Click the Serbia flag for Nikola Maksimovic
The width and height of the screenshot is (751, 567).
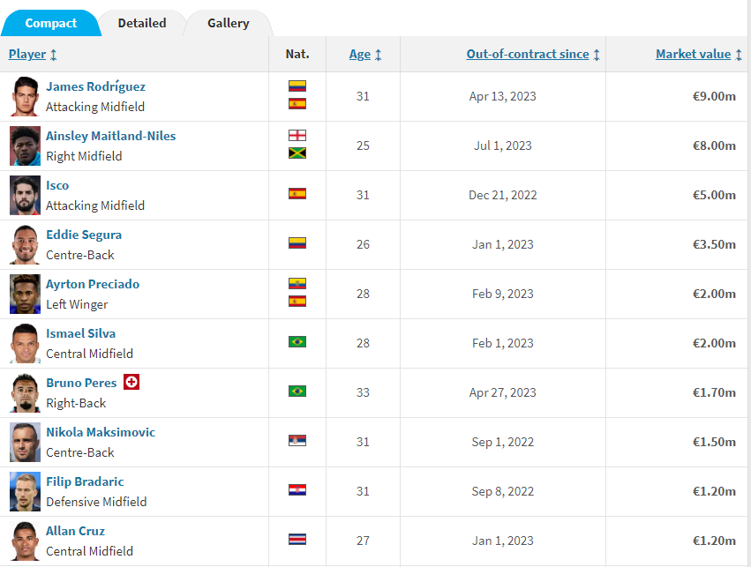coord(297,440)
